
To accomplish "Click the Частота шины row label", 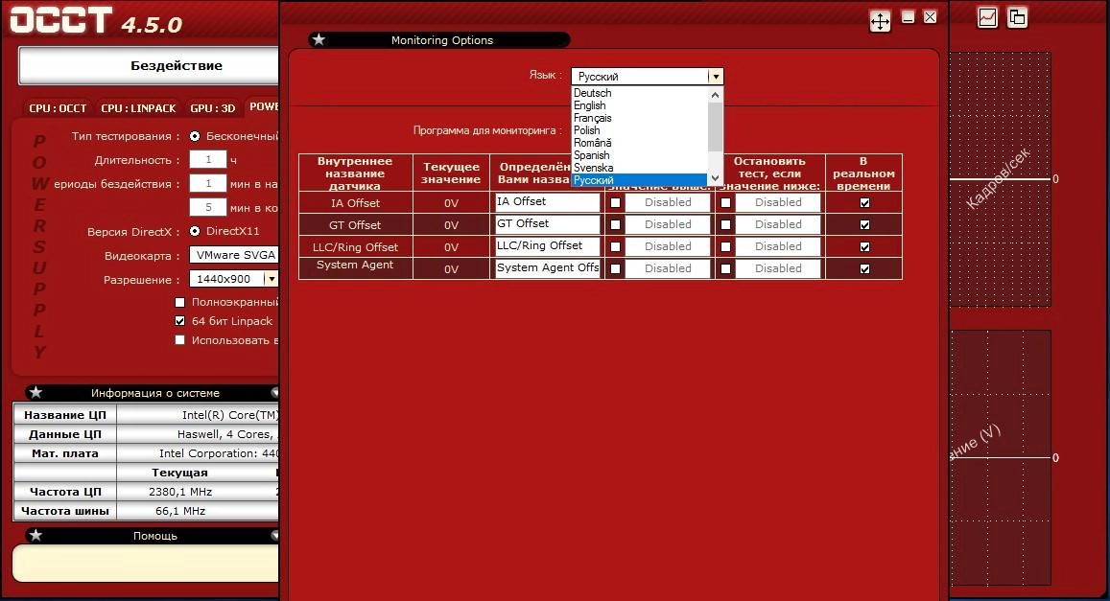I will click(65, 511).
